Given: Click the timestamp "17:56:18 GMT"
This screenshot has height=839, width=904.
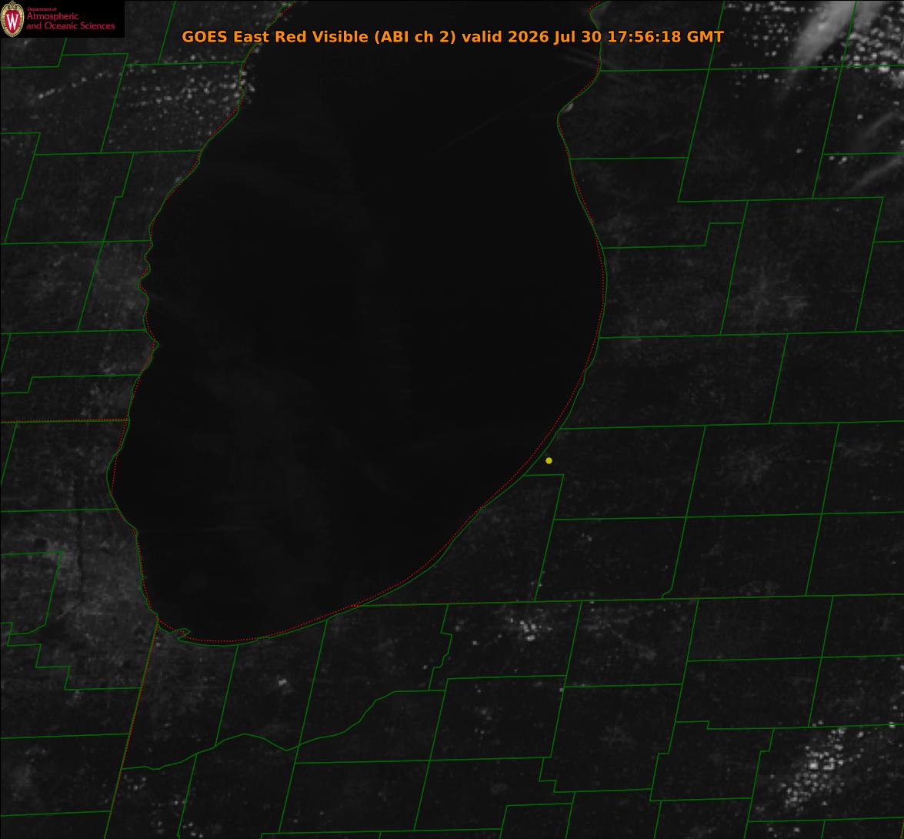Looking at the screenshot, I should (665, 37).
